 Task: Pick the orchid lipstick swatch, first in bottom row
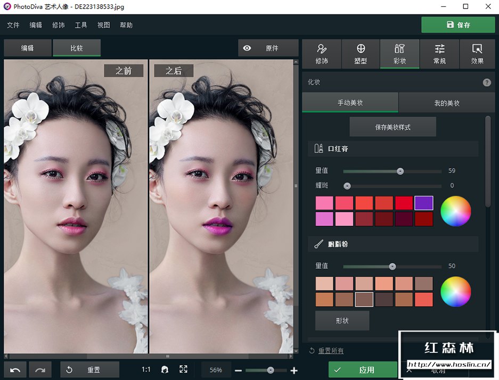(324, 219)
